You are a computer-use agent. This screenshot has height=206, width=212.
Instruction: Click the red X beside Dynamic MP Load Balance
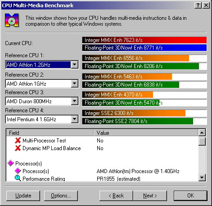click(18, 148)
